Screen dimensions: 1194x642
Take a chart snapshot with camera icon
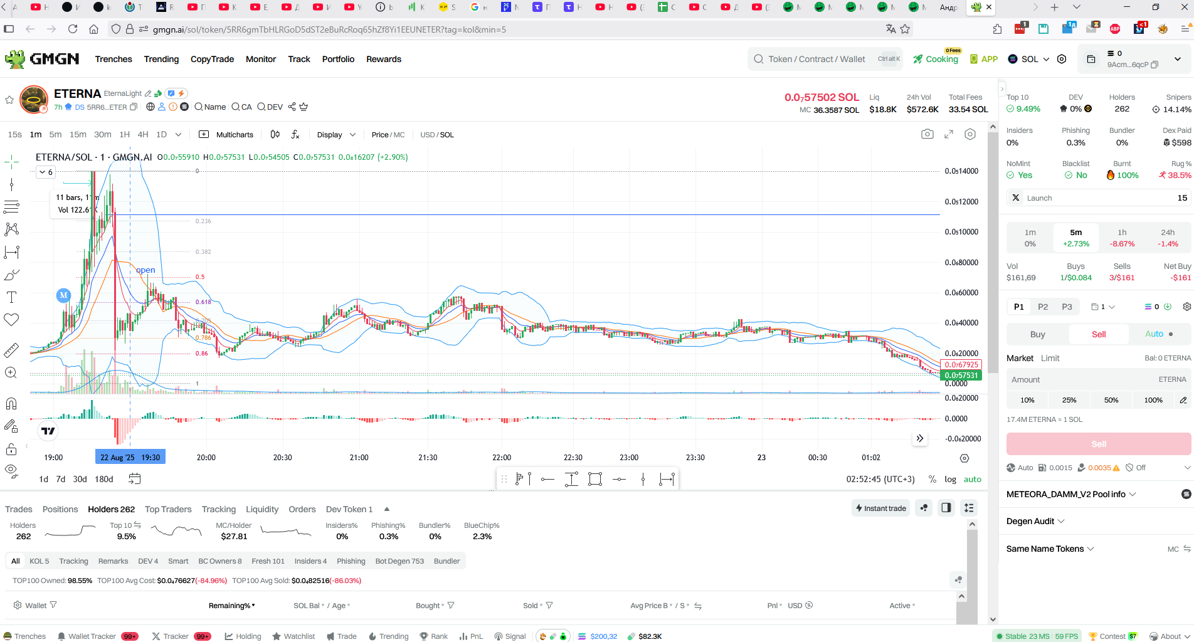coord(927,134)
